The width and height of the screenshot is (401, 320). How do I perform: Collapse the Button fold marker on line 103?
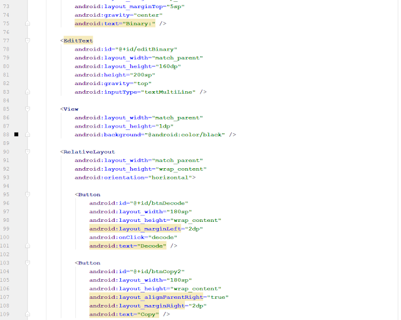(x=28, y=262)
